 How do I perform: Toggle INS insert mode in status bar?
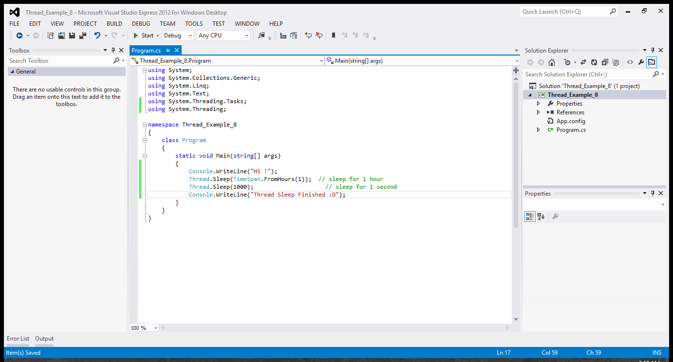coord(657,352)
